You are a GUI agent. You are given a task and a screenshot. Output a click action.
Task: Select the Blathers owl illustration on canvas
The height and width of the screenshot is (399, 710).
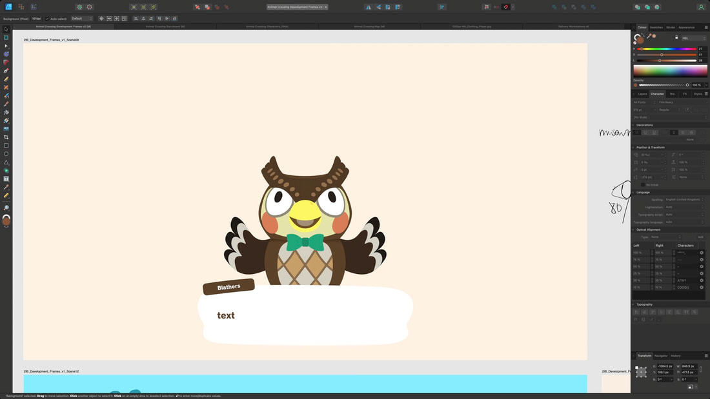305,222
